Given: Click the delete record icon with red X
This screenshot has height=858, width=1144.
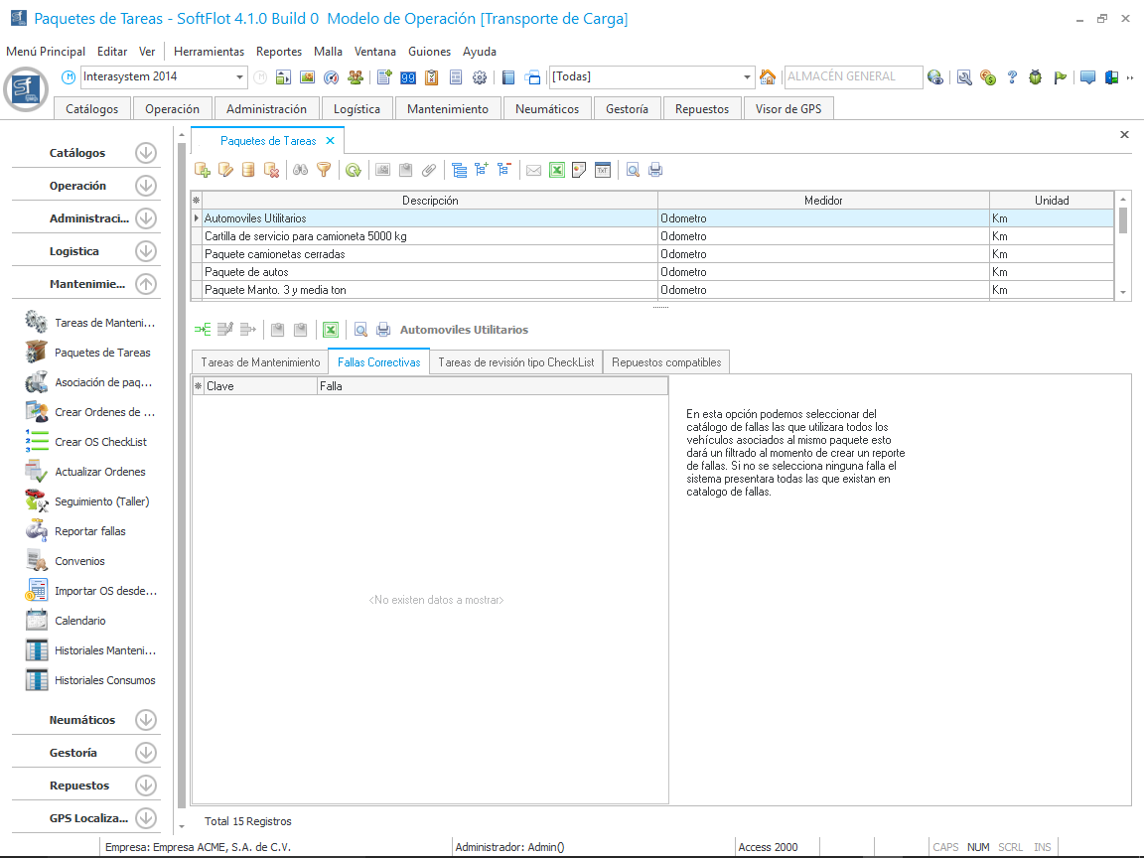Looking at the screenshot, I should (271, 170).
